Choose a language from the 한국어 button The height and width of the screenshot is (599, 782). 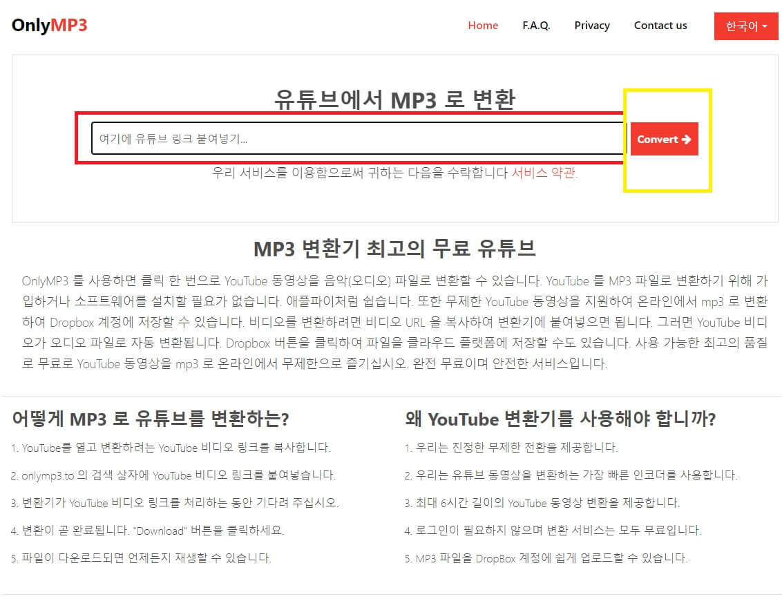[746, 26]
